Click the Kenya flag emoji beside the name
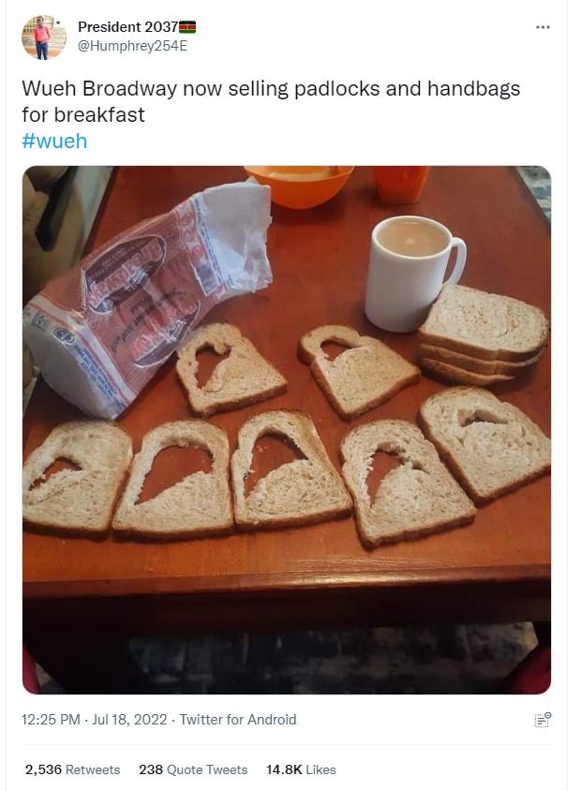Image resolution: width=581 pixels, height=791 pixels. pyautogui.click(x=187, y=27)
